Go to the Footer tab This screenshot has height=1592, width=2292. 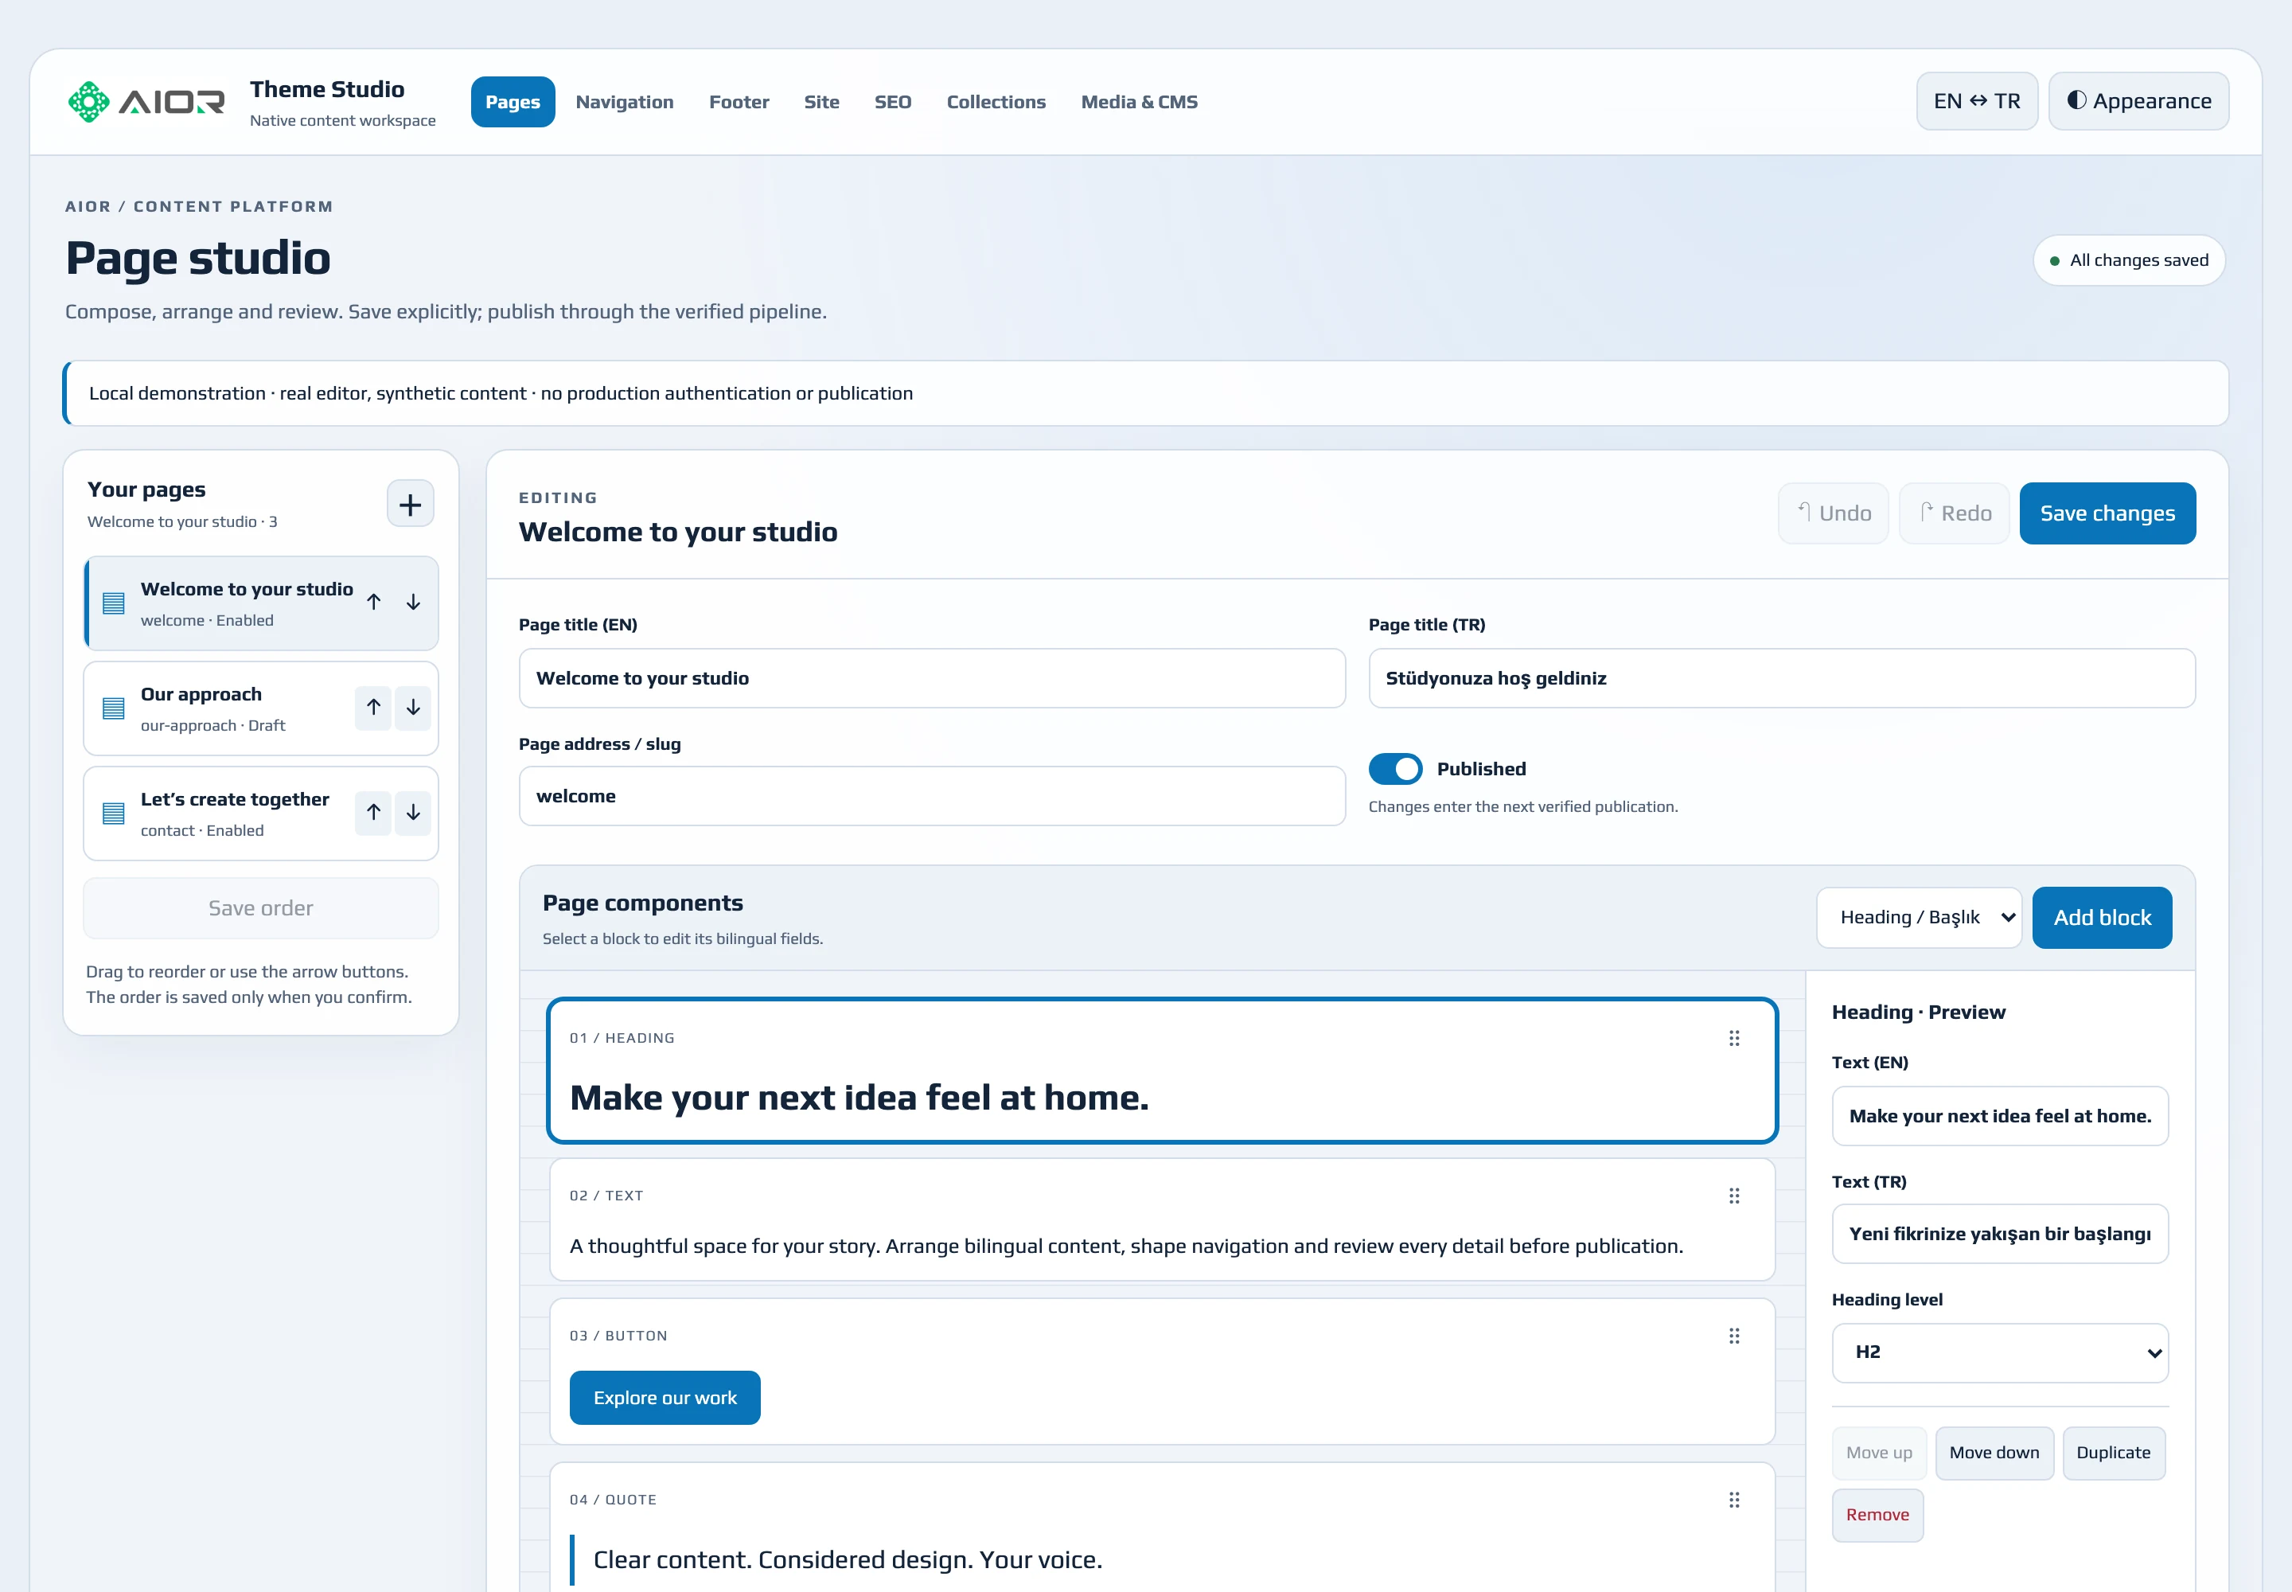click(739, 102)
